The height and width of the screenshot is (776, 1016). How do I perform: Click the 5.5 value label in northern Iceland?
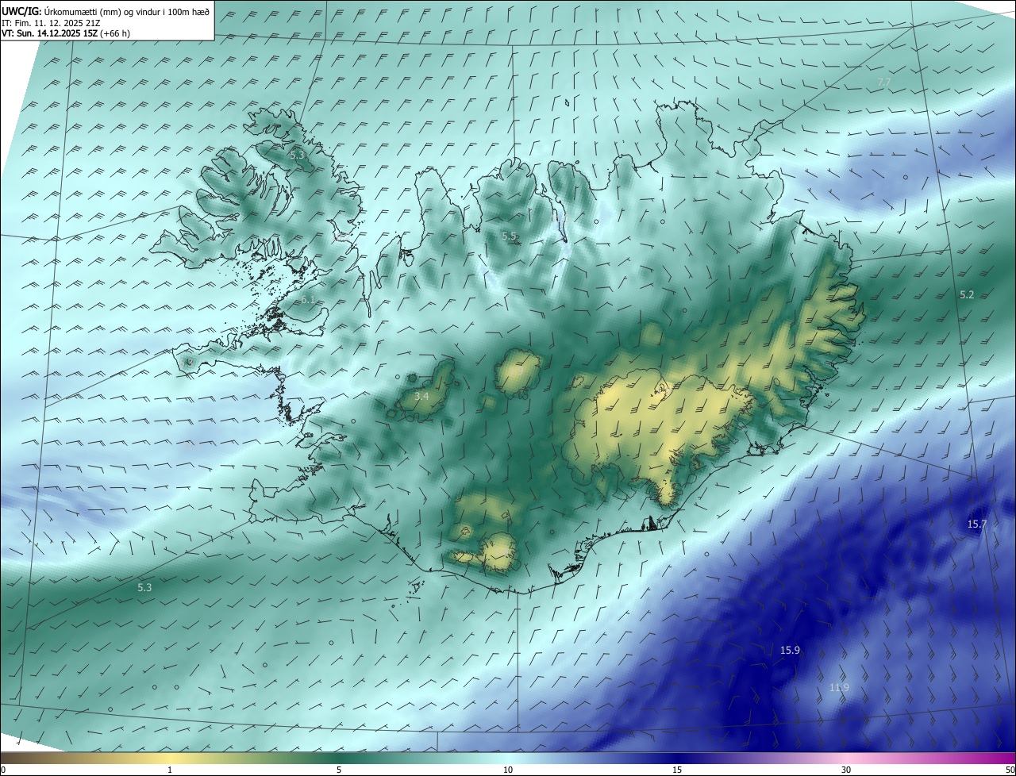pos(509,236)
